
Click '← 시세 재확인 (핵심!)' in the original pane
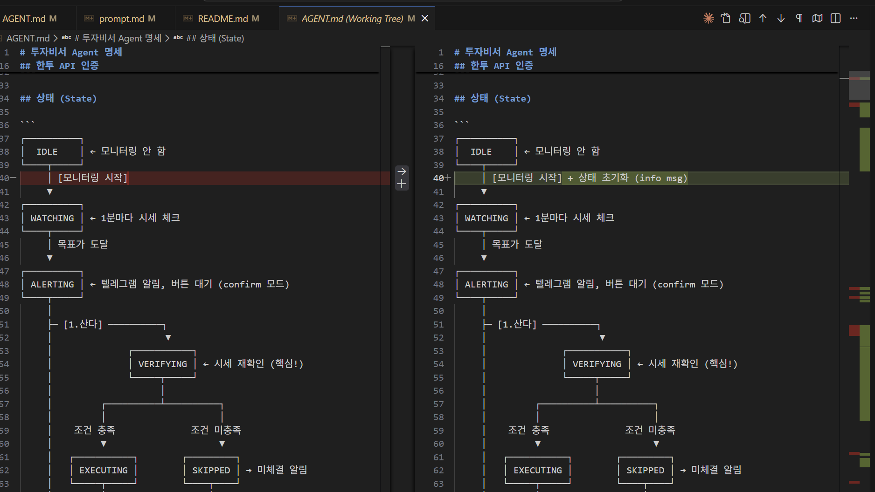click(x=253, y=364)
